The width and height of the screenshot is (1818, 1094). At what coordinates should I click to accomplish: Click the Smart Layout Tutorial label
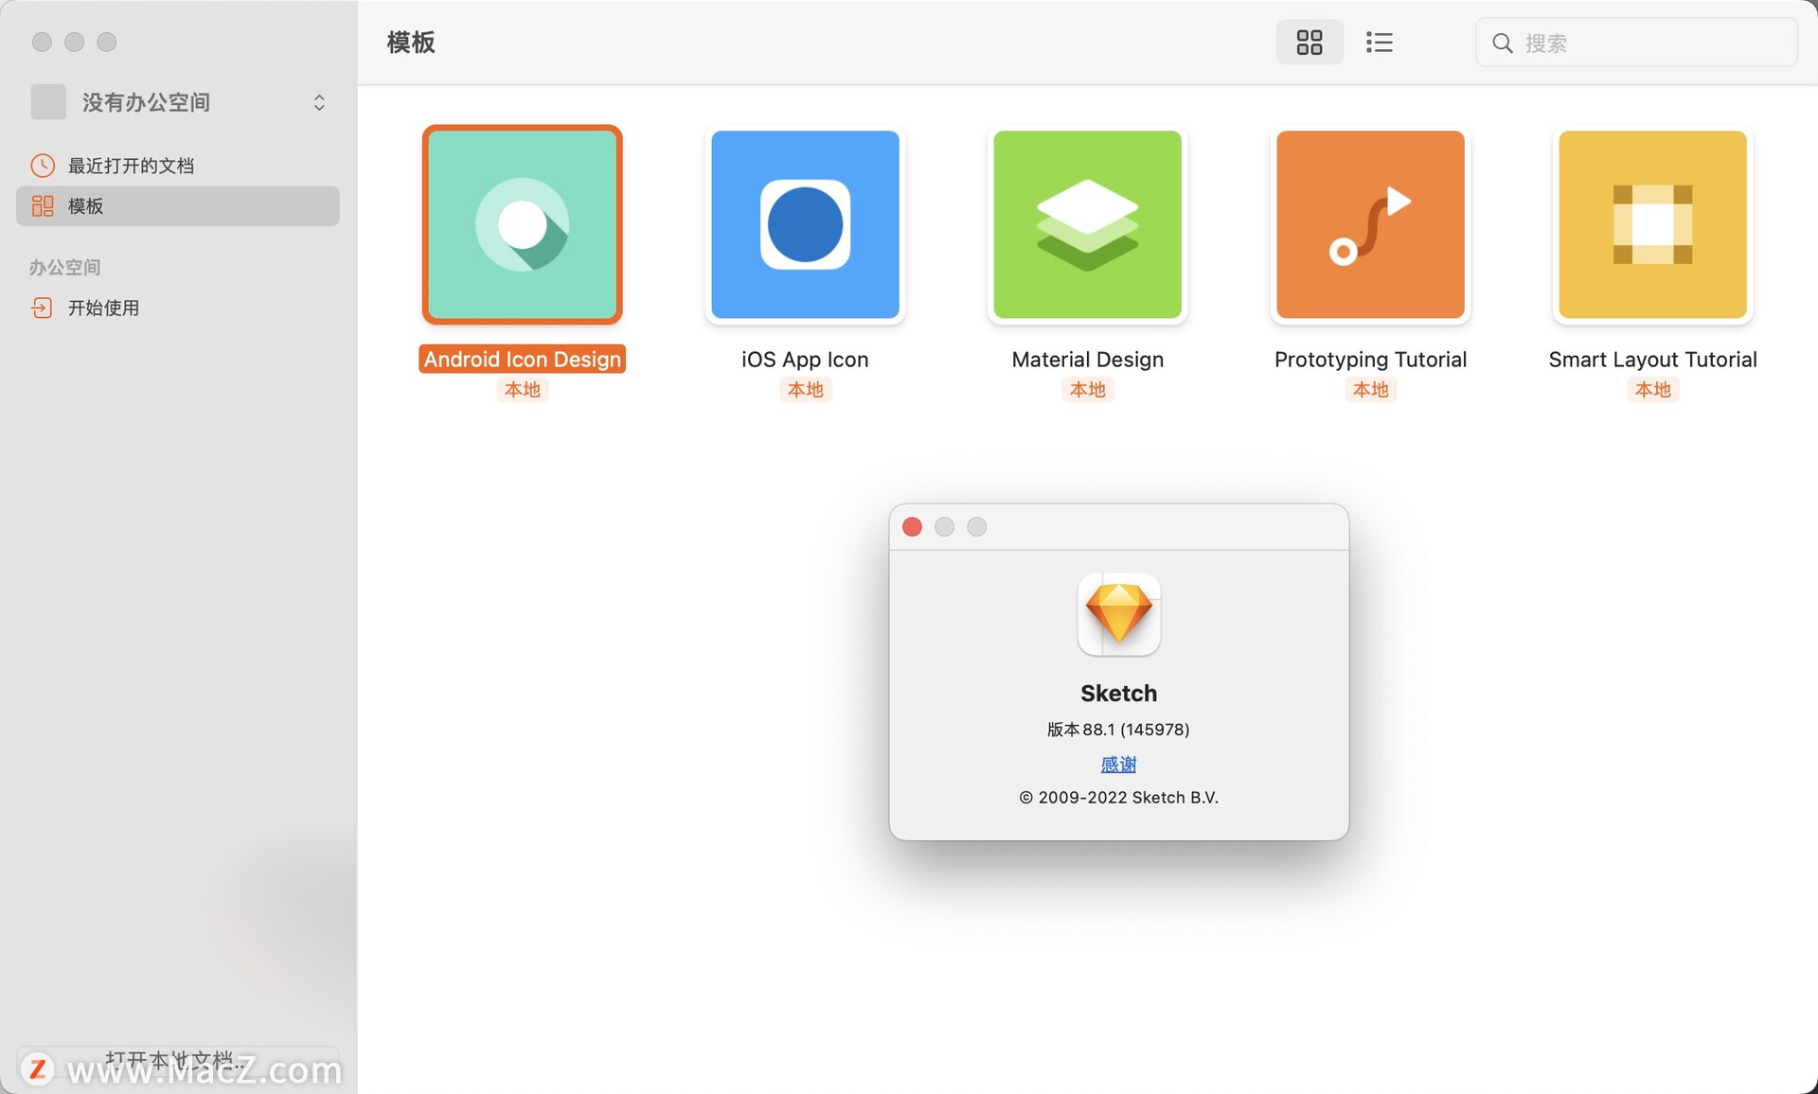1652,360
